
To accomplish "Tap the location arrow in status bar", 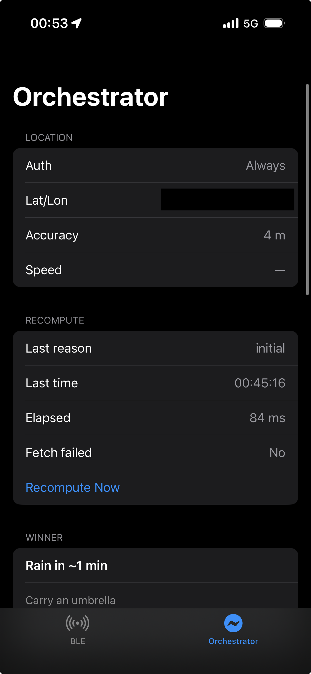I will coord(77,23).
